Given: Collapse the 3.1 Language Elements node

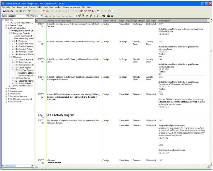Looking at the screenshot, I should pyautogui.click(x=10, y=33).
